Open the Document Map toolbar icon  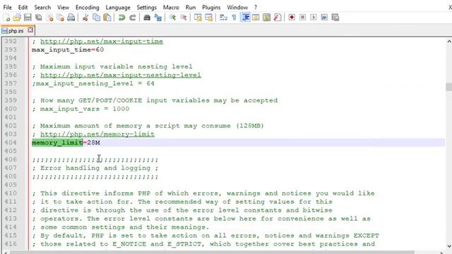[267, 18]
